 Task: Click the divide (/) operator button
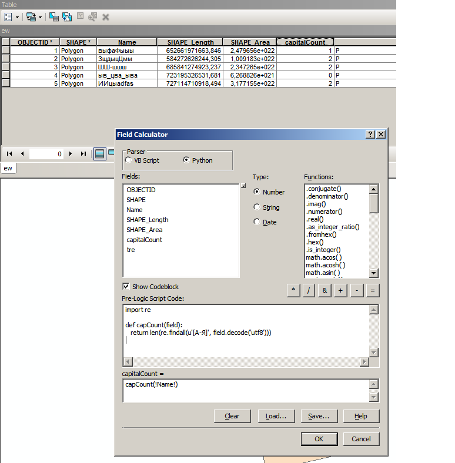309,290
